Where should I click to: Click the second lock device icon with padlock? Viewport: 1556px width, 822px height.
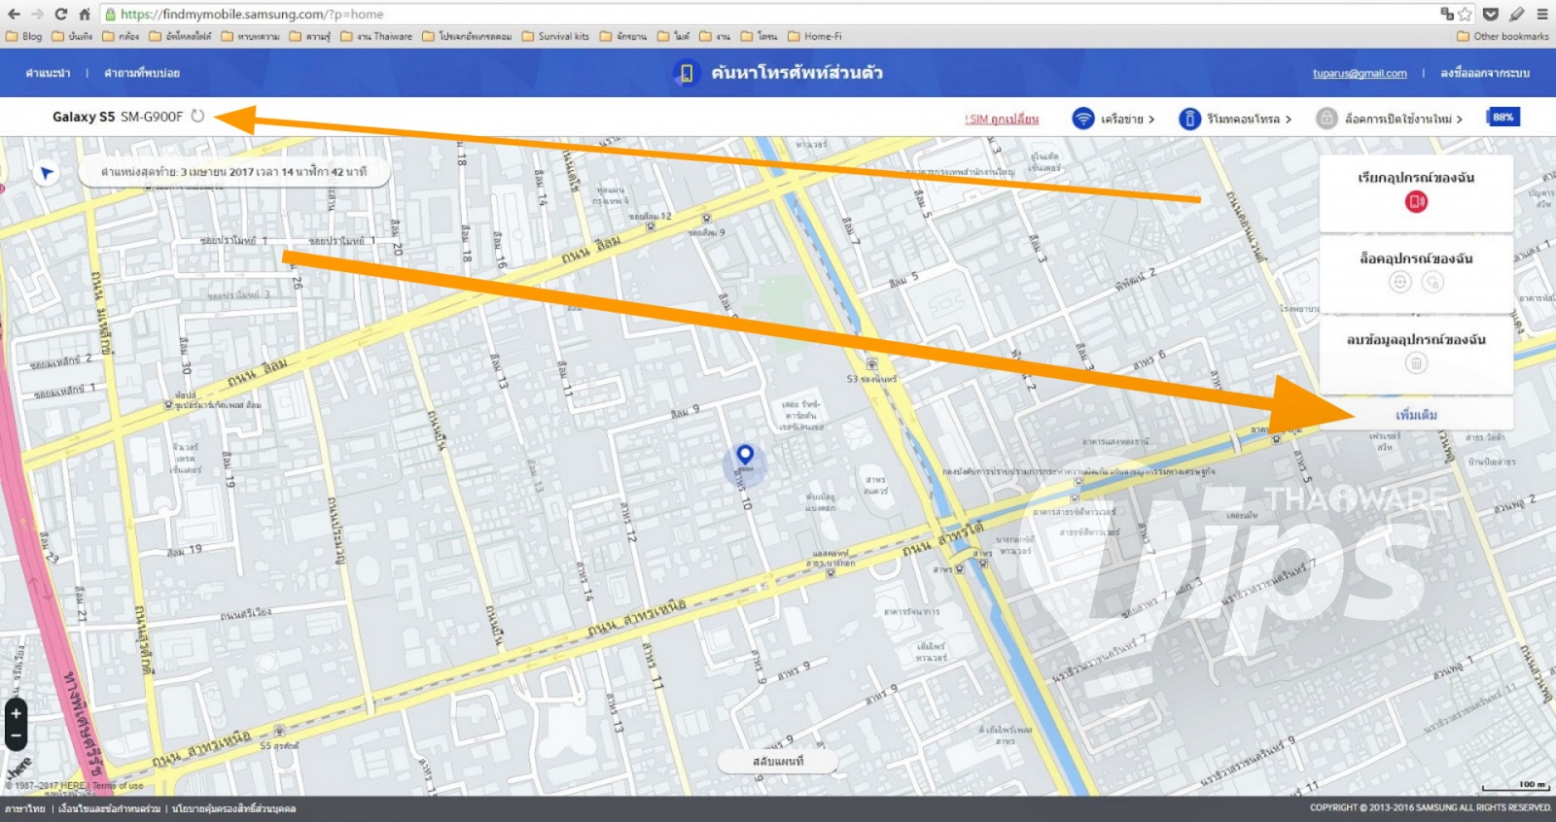click(1432, 282)
